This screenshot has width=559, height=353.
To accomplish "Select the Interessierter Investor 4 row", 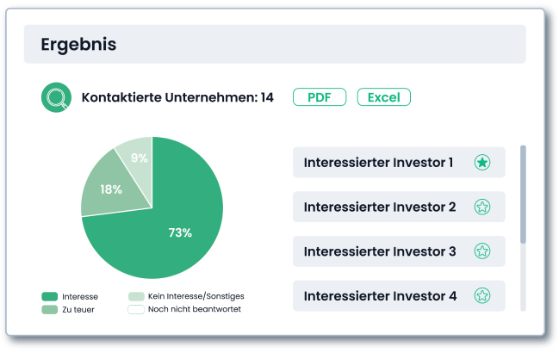I will [x=399, y=295].
